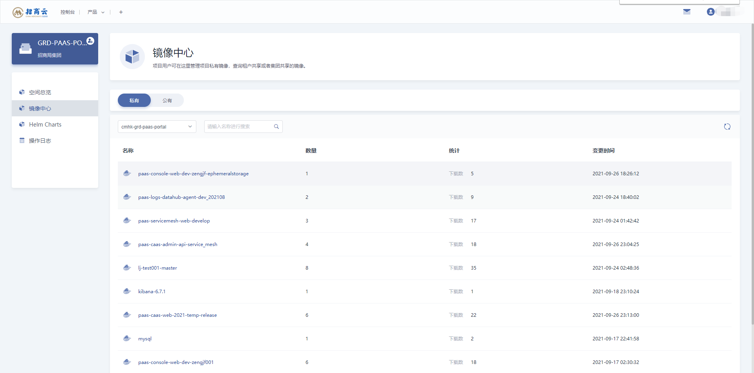
Task: Open the mail messages icon
Action: point(687,12)
